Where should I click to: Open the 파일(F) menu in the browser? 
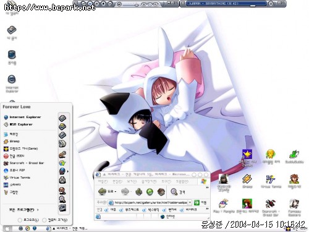[x=103, y=181]
